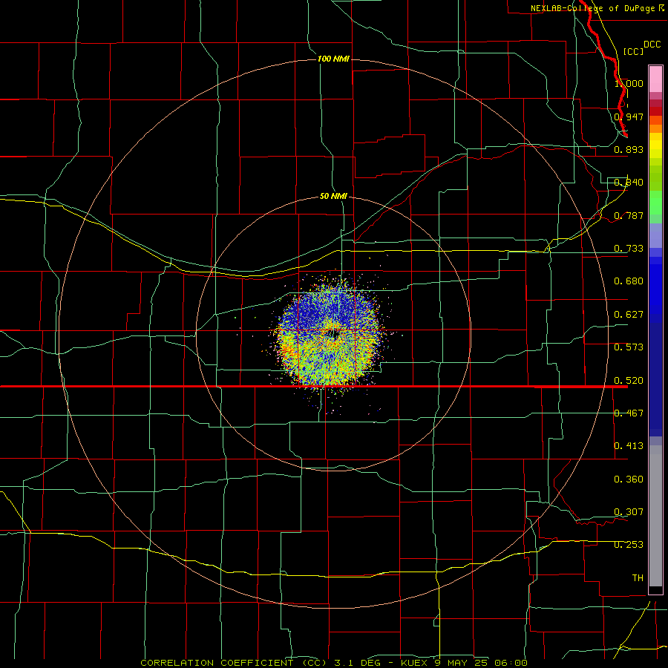This screenshot has width=668, height=668.
Task: Click the 100 NMI range ring label
Action: pyautogui.click(x=333, y=59)
